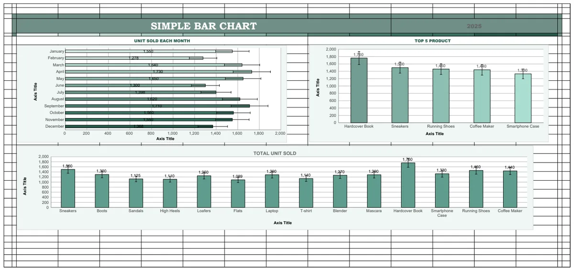Select the Boots category label
This screenshot has width=574, height=271.
[x=102, y=211]
